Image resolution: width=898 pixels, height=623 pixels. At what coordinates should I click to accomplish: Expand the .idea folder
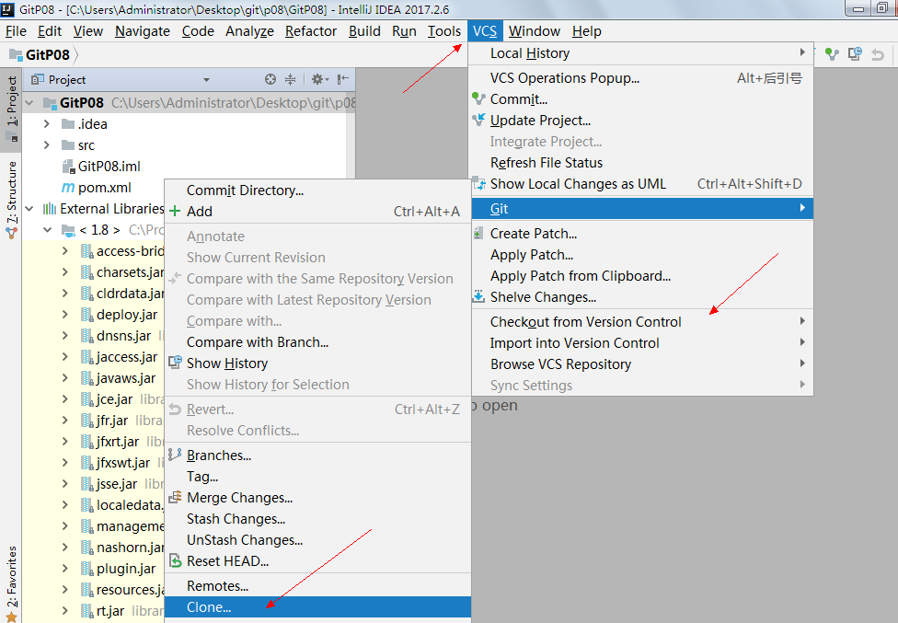[47, 124]
